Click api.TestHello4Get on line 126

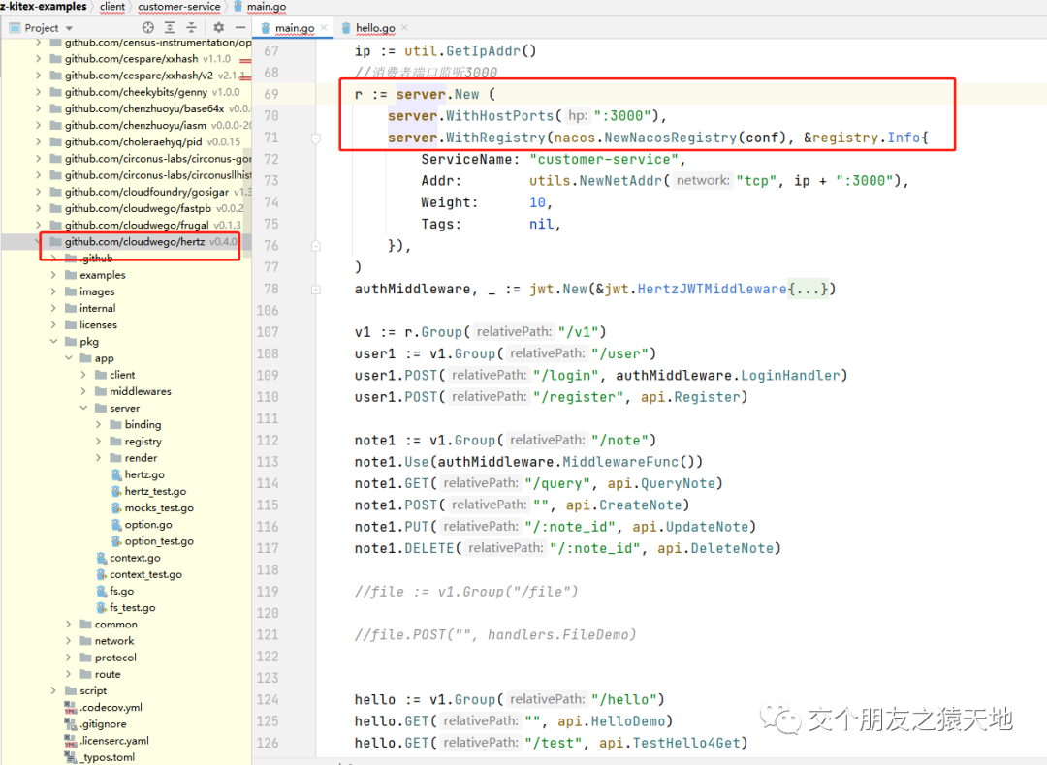[x=670, y=743]
